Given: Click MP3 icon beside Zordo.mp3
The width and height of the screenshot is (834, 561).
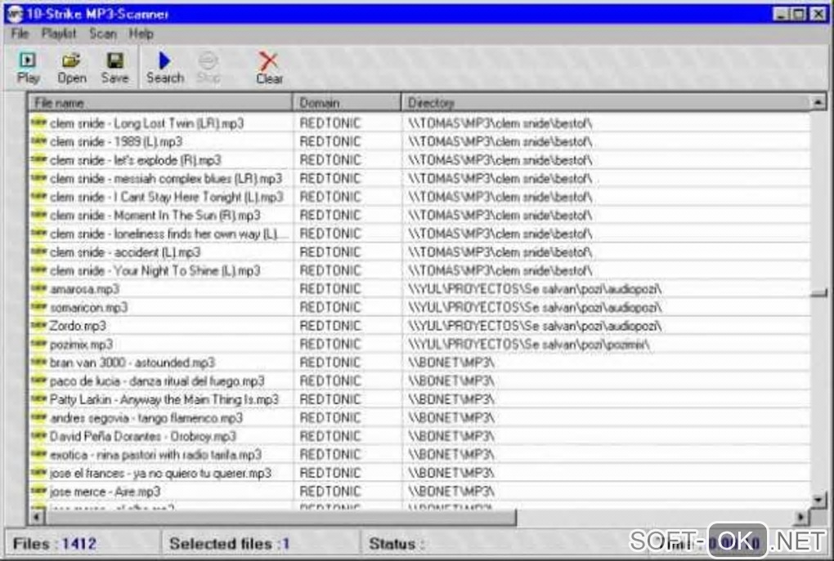Looking at the screenshot, I should click(x=38, y=325).
